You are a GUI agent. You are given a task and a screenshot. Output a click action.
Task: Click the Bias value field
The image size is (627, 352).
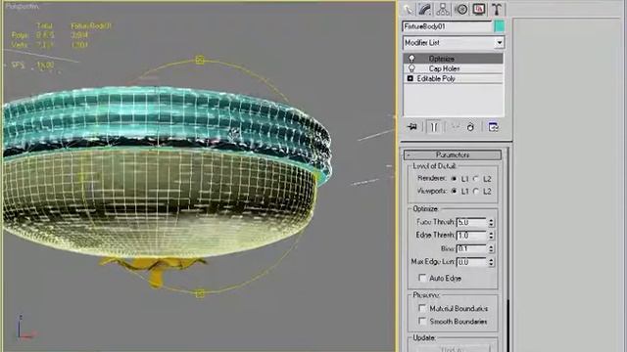click(471, 248)
